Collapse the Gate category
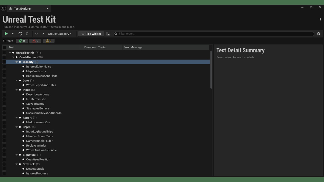Image resolution: width=324 pixels, height=182 pixels. tap(16, 80)
